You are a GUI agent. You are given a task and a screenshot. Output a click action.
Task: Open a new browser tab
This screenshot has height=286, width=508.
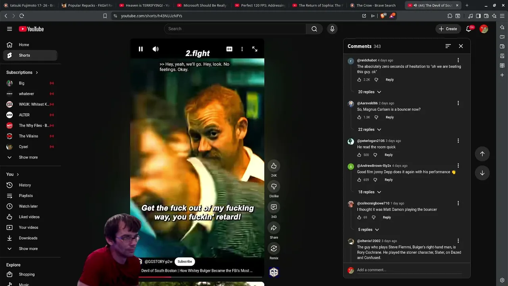(467, 5)
